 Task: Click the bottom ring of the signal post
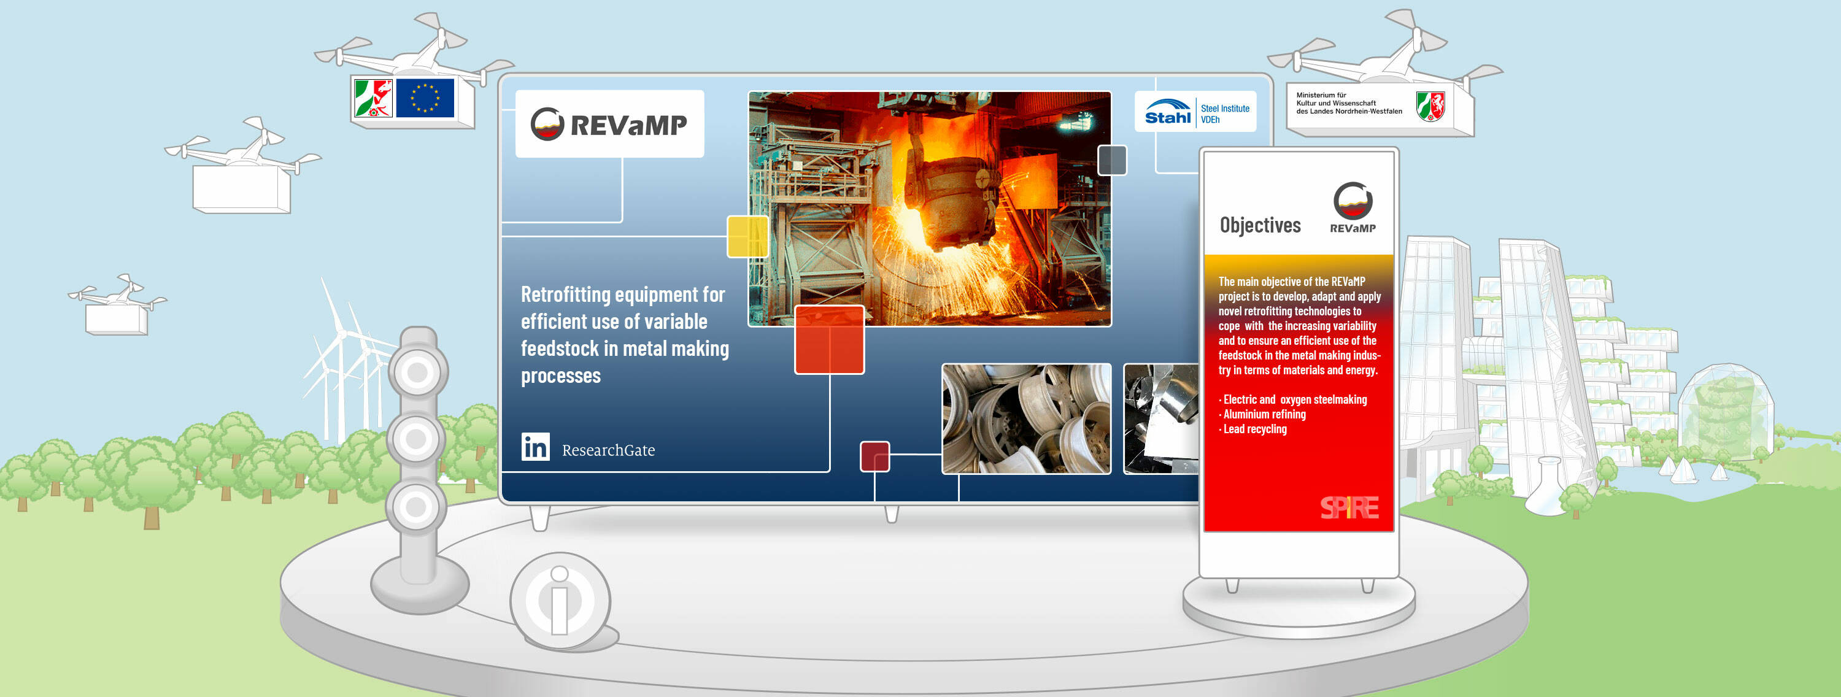click(415, 507)
